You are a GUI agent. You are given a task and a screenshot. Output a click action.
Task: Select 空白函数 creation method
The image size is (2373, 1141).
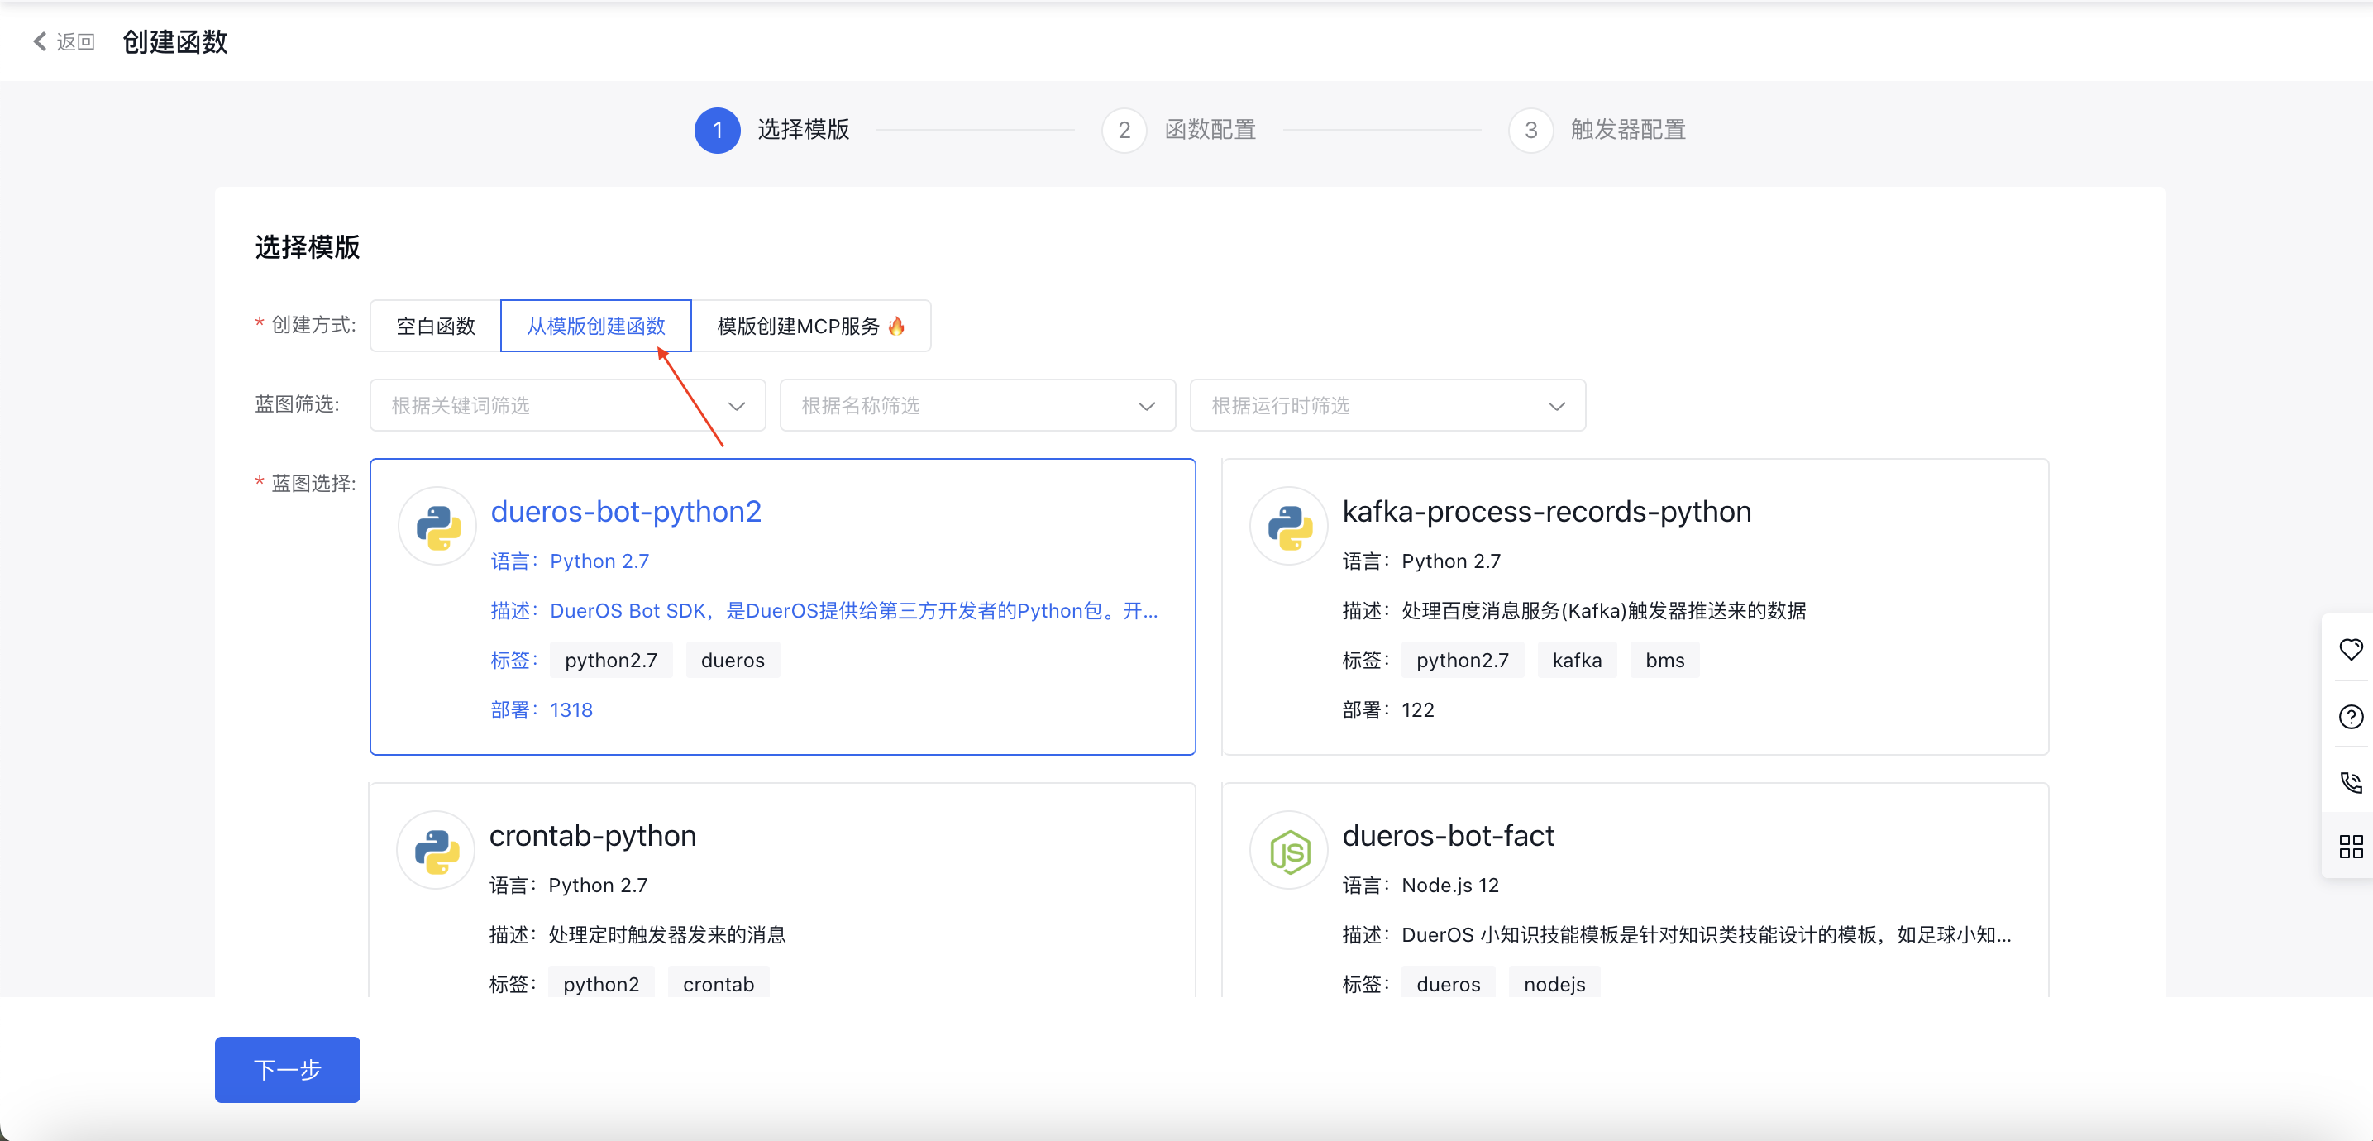(x=436, y=326)
